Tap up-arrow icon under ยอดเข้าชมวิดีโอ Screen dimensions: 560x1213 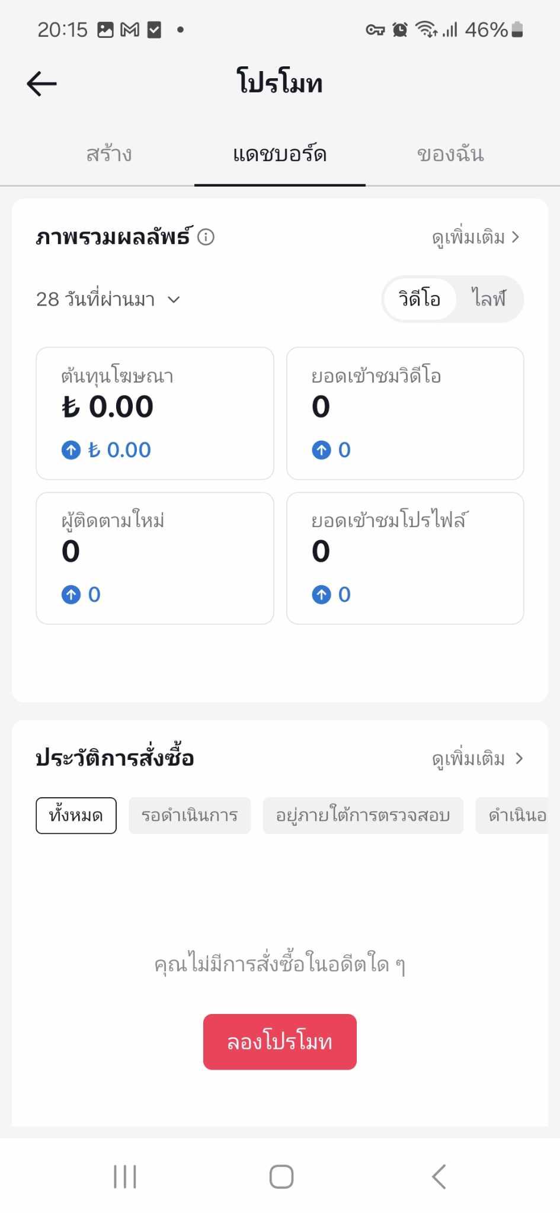point(321,450)
